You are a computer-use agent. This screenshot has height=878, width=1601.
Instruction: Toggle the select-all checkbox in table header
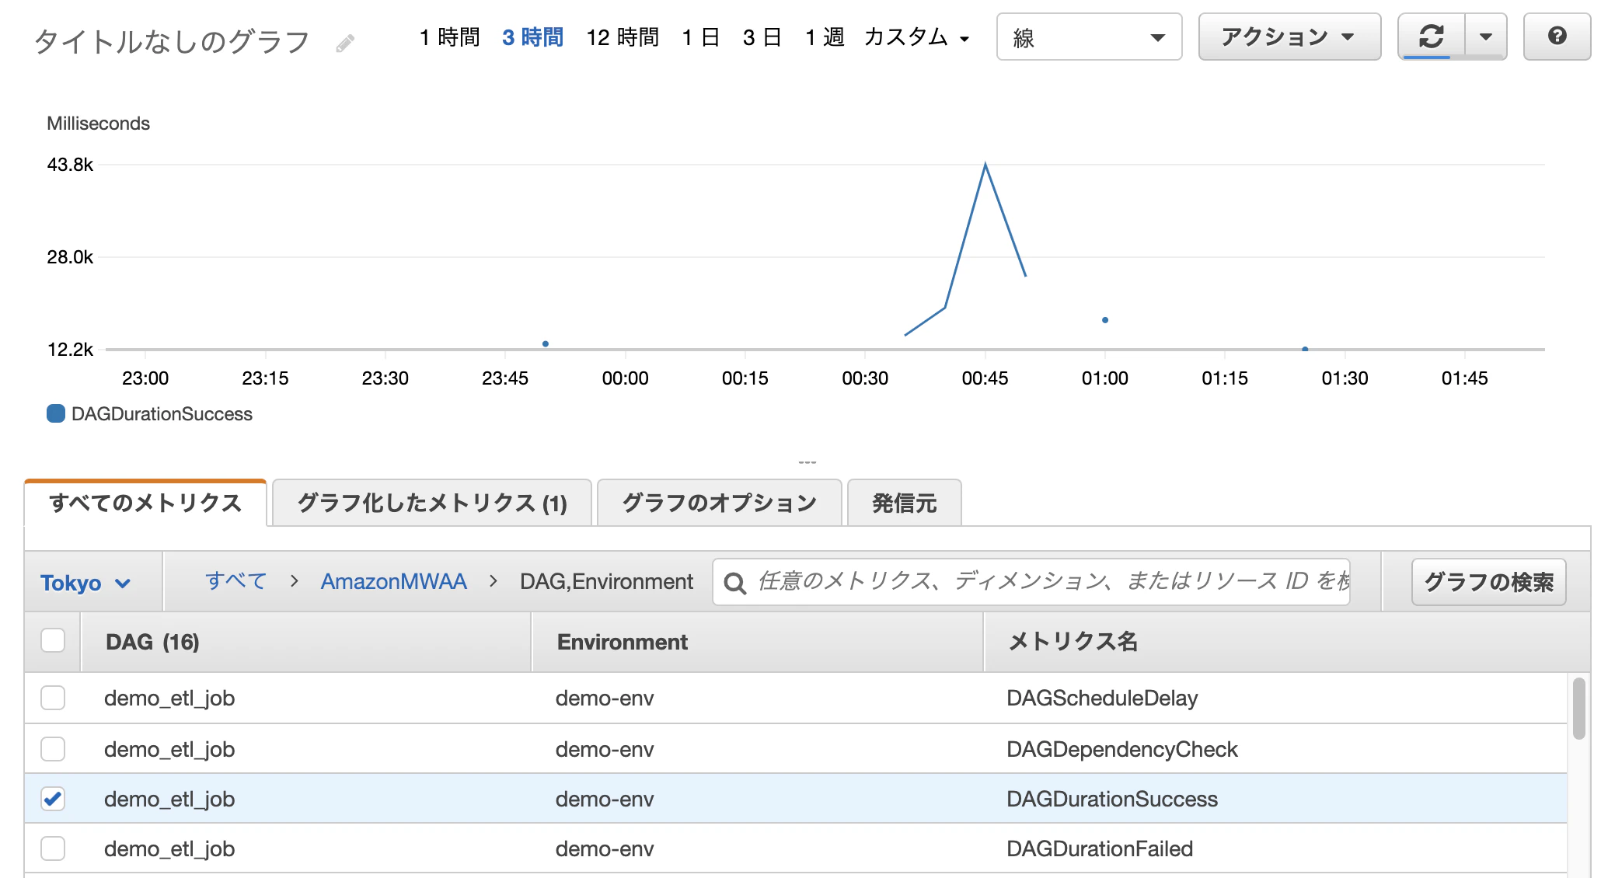[53, 641]
